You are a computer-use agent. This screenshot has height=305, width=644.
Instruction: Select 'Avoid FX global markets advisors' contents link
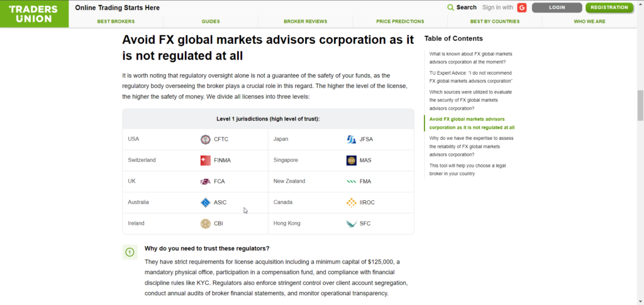tap(472, 124)
